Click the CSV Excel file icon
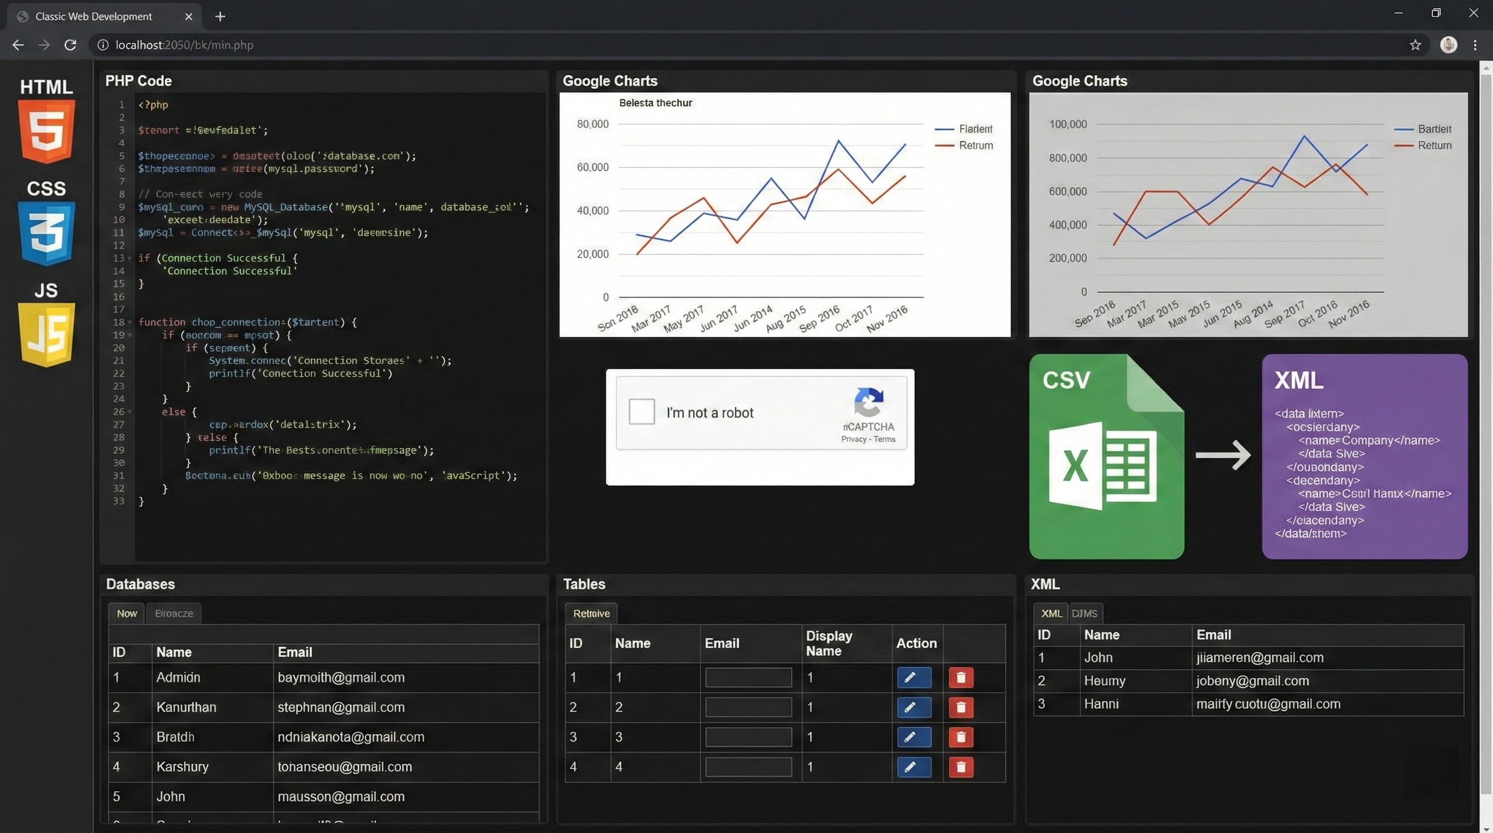This screenshot has height=833, width=1493. pyautogui.click(x=1106, y=457)
